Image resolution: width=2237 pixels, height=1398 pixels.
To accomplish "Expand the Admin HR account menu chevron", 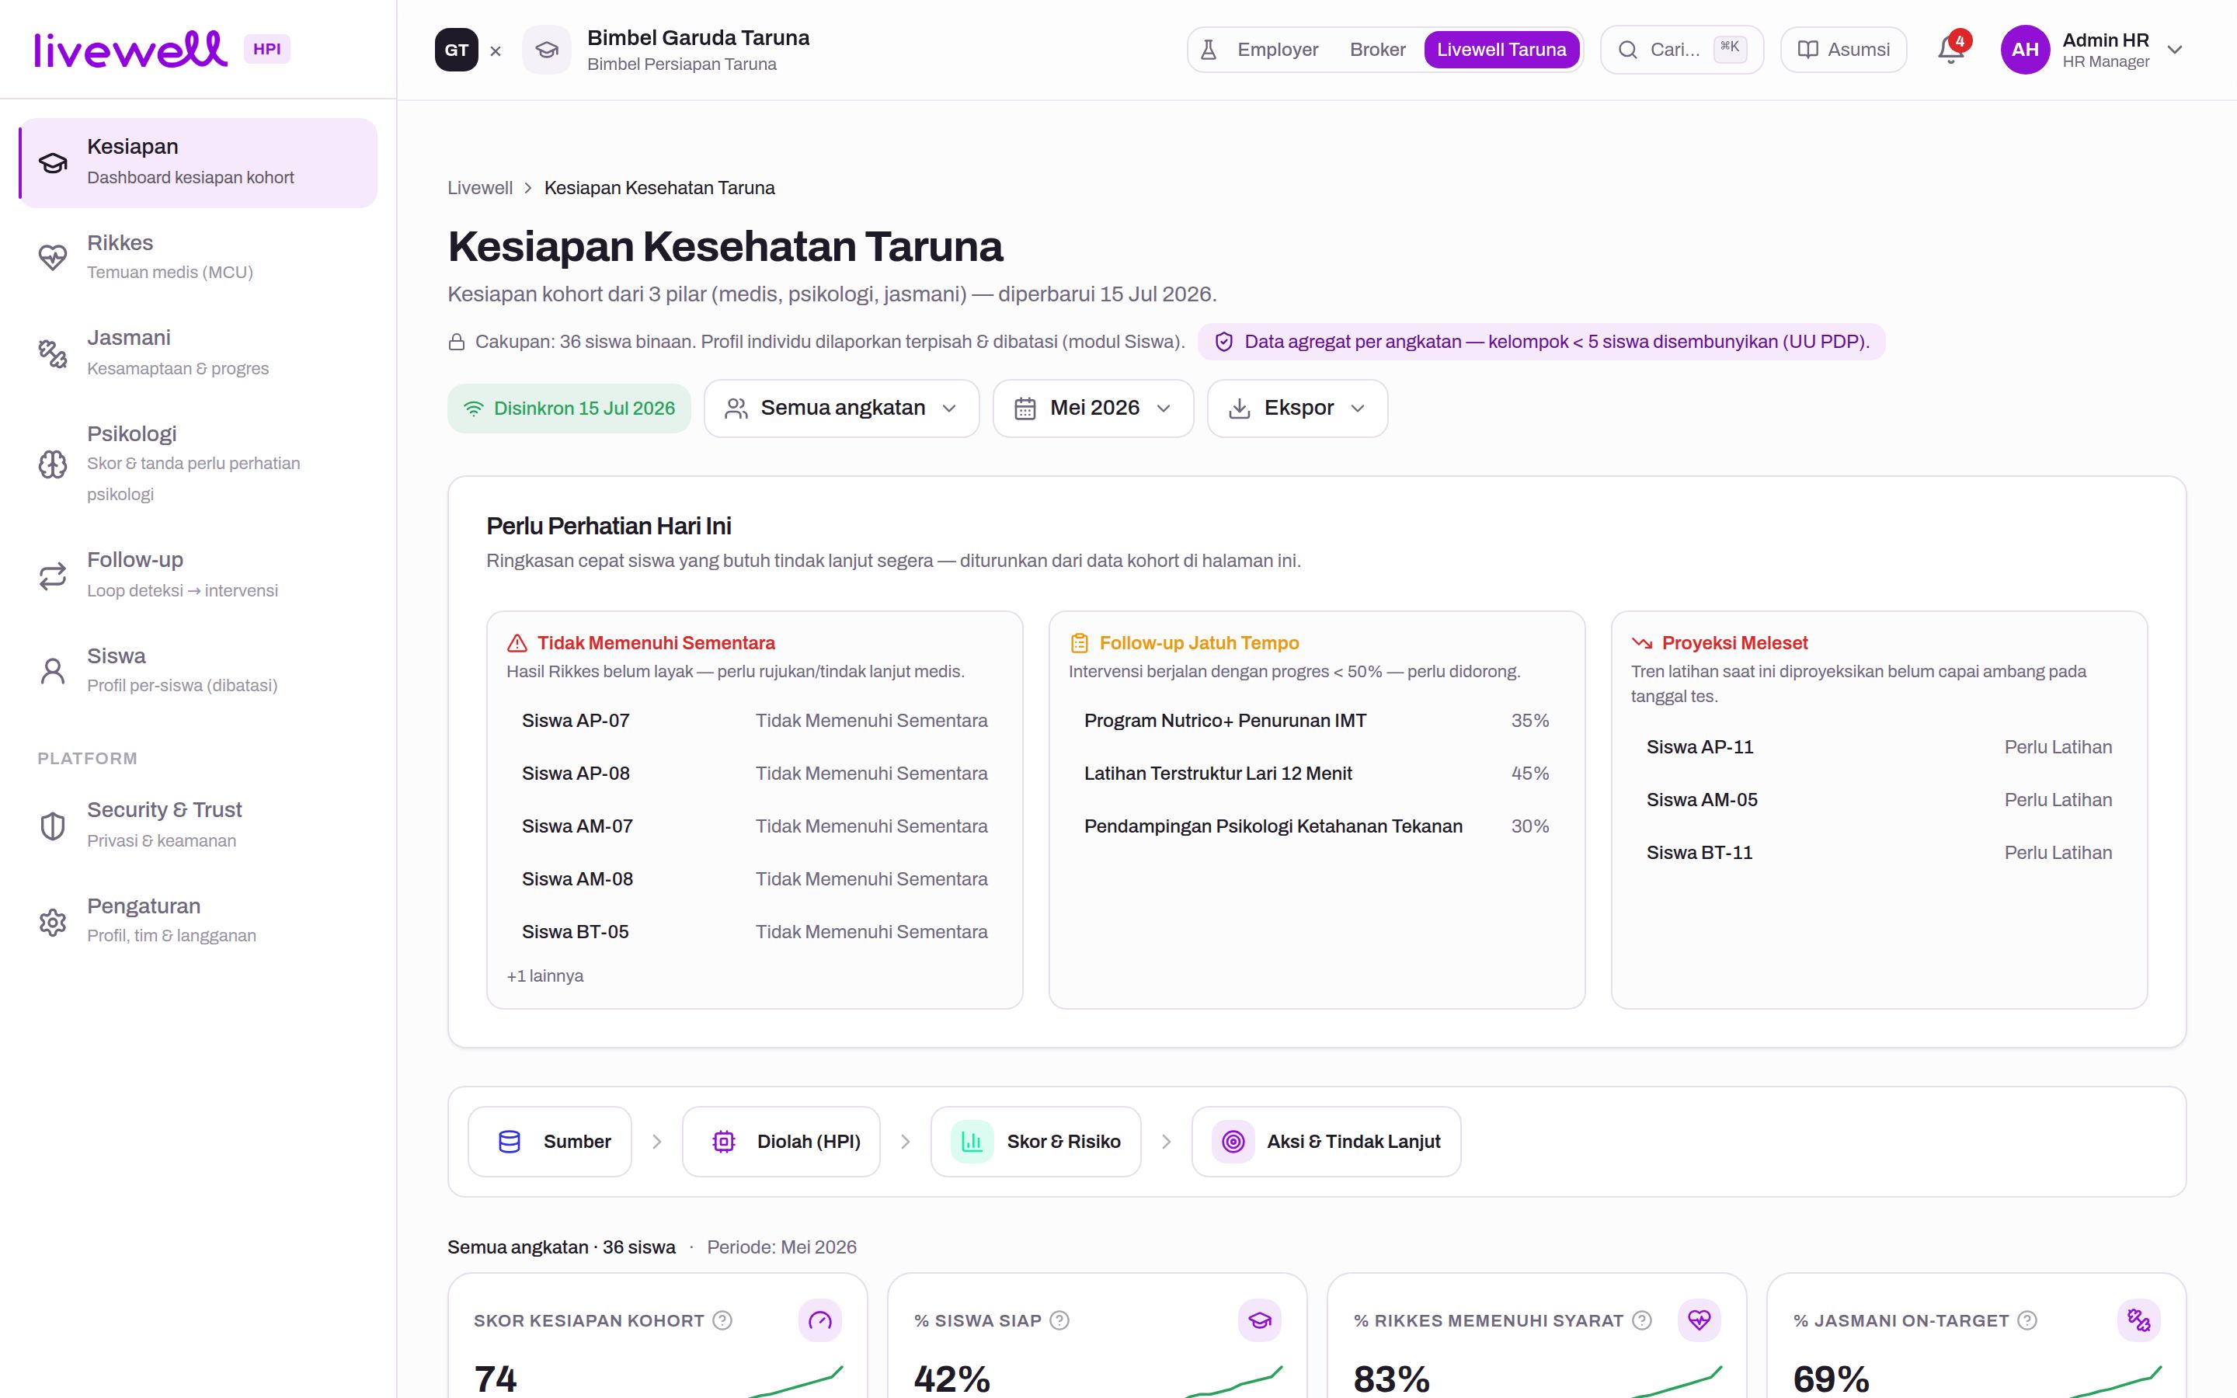I will click(x=2175, y=50).
